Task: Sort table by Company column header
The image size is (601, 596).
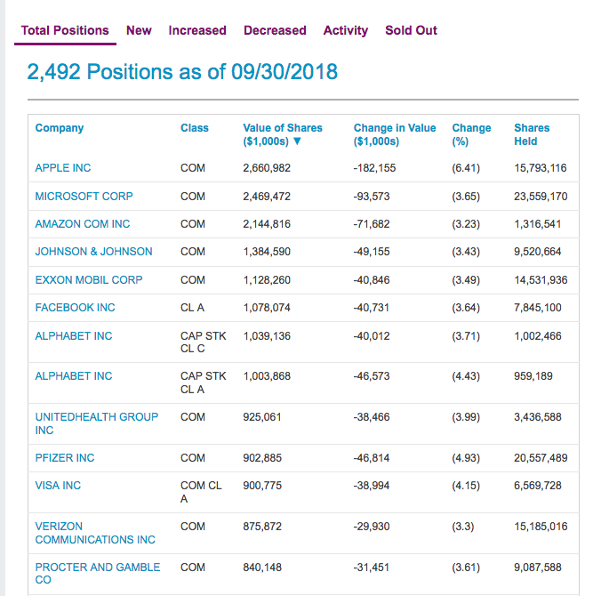Action: pos(60,128)
